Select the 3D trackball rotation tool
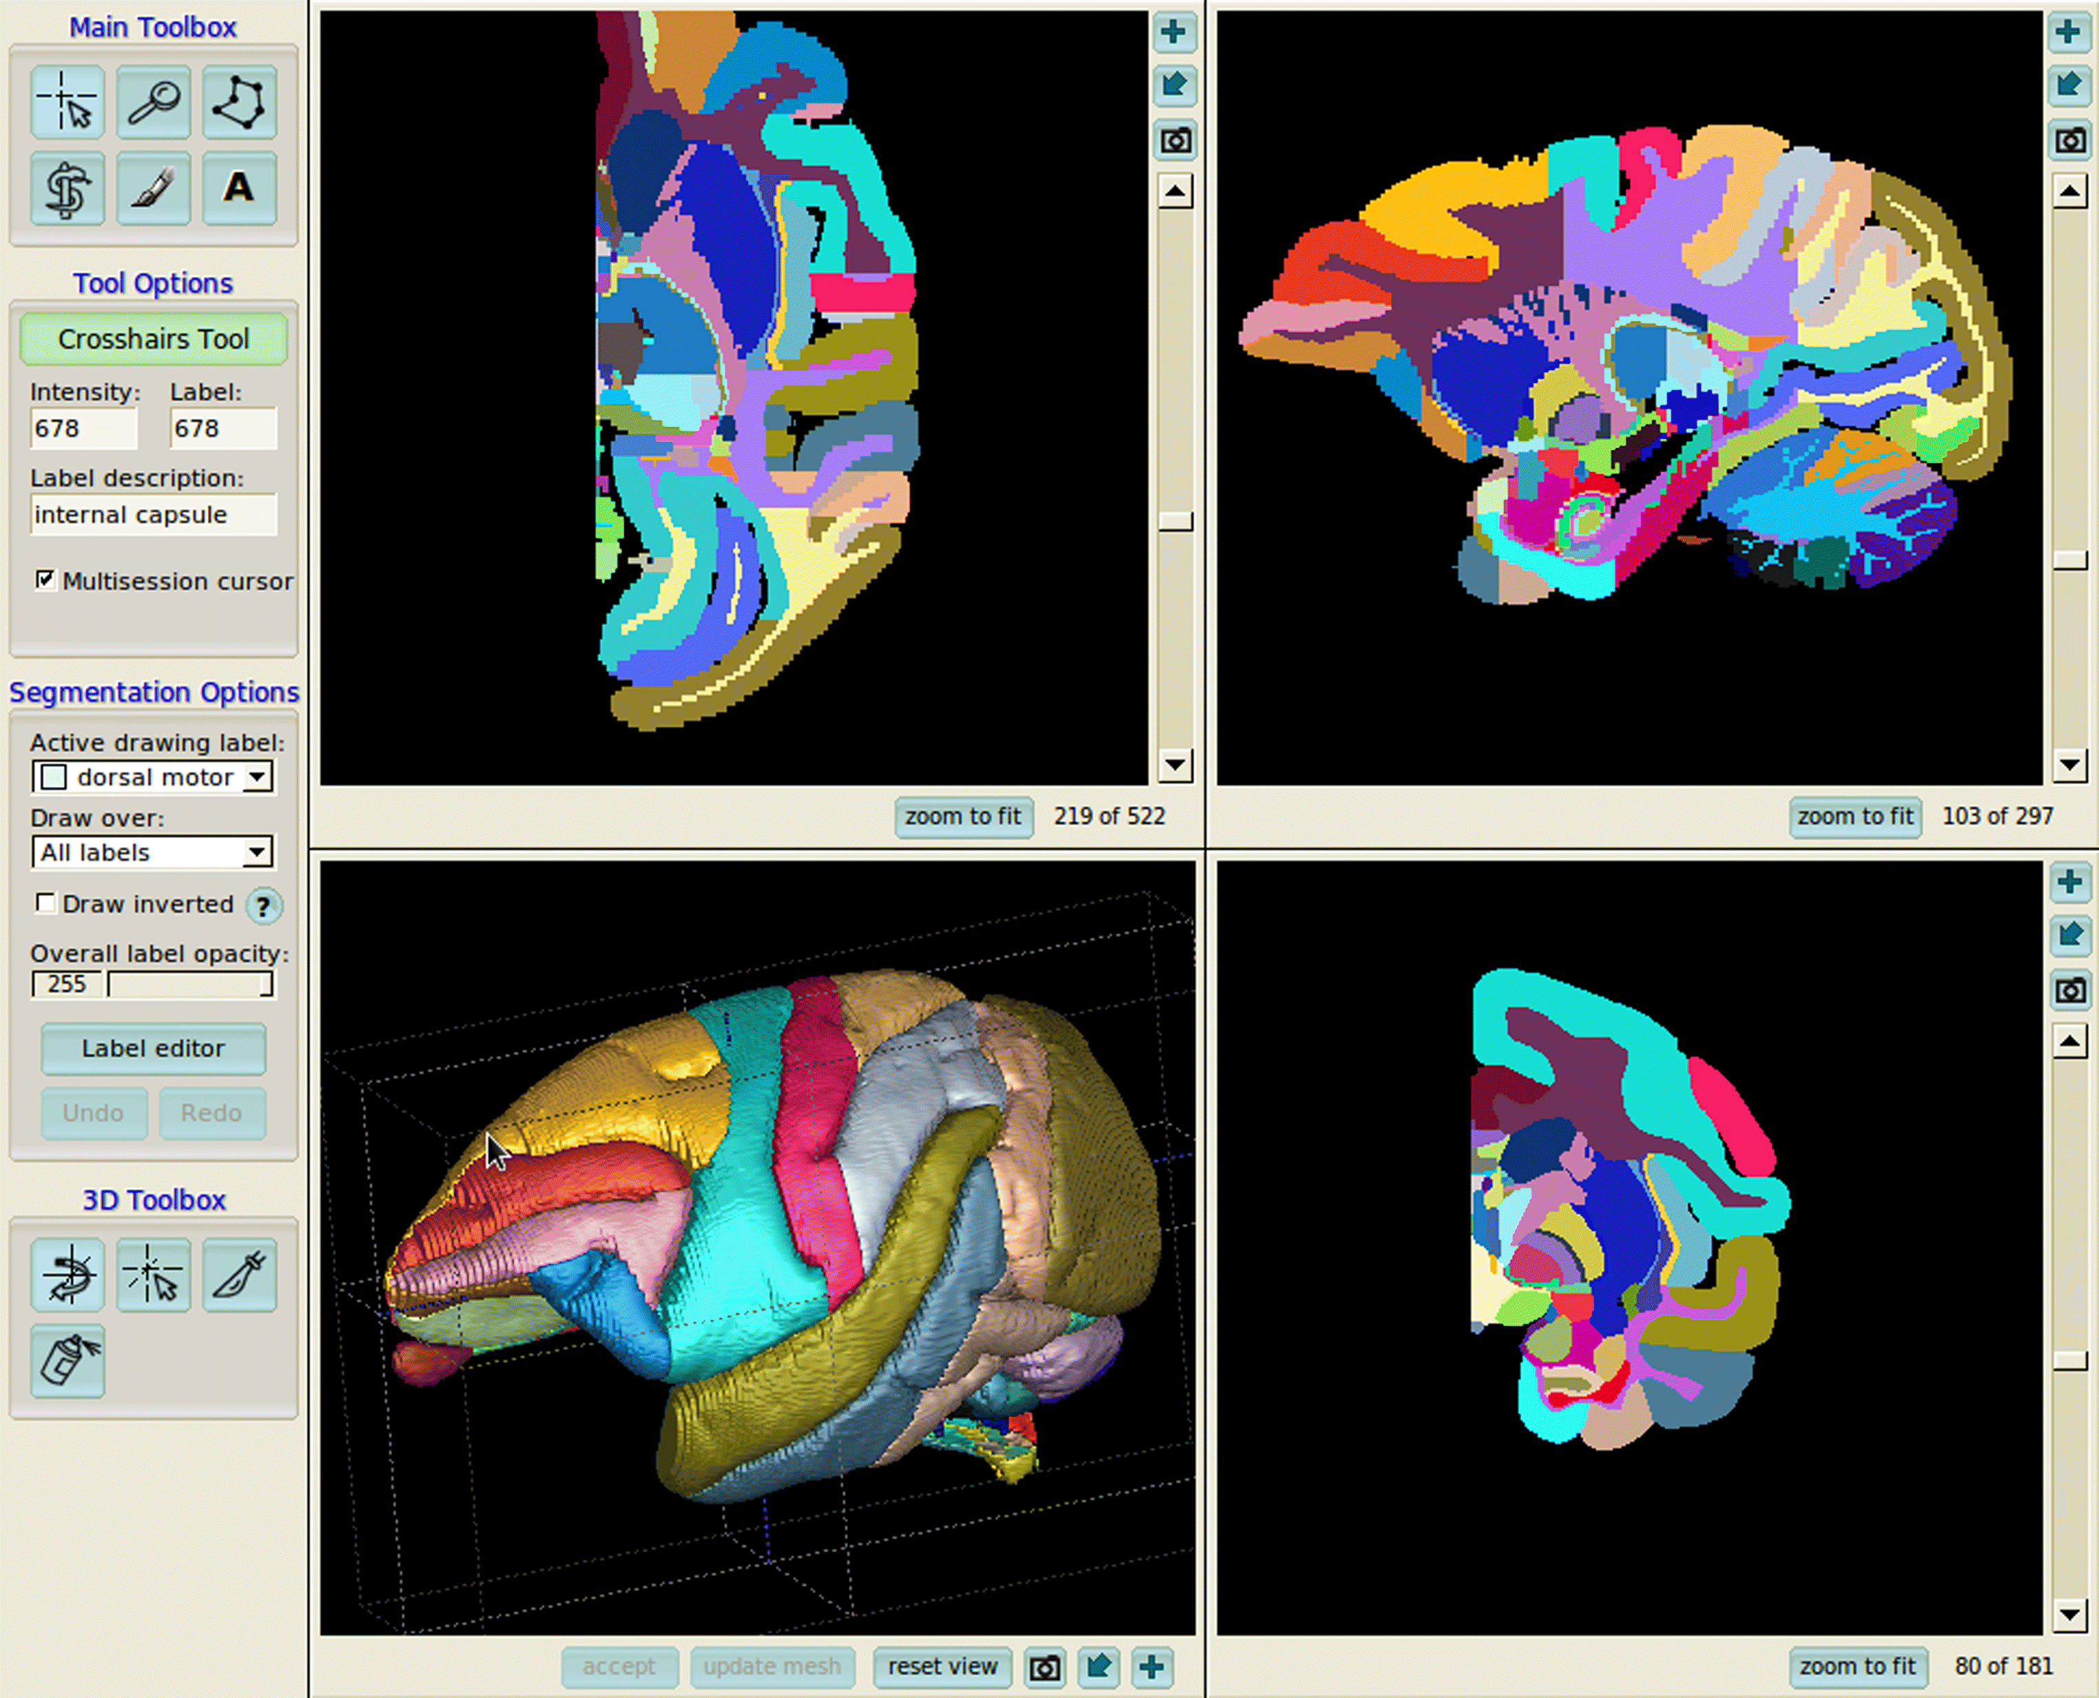2099x1698 pixels. [68, 1274]
